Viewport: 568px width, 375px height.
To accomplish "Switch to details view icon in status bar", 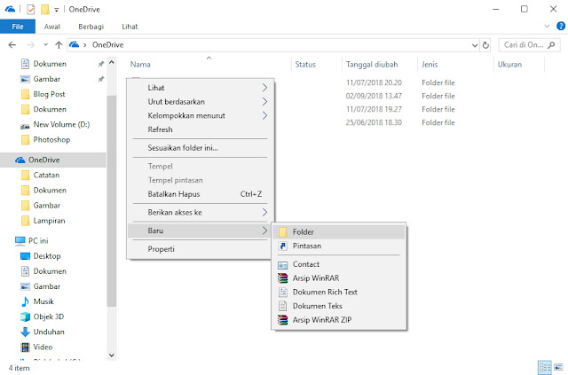I will pos(544,368).
